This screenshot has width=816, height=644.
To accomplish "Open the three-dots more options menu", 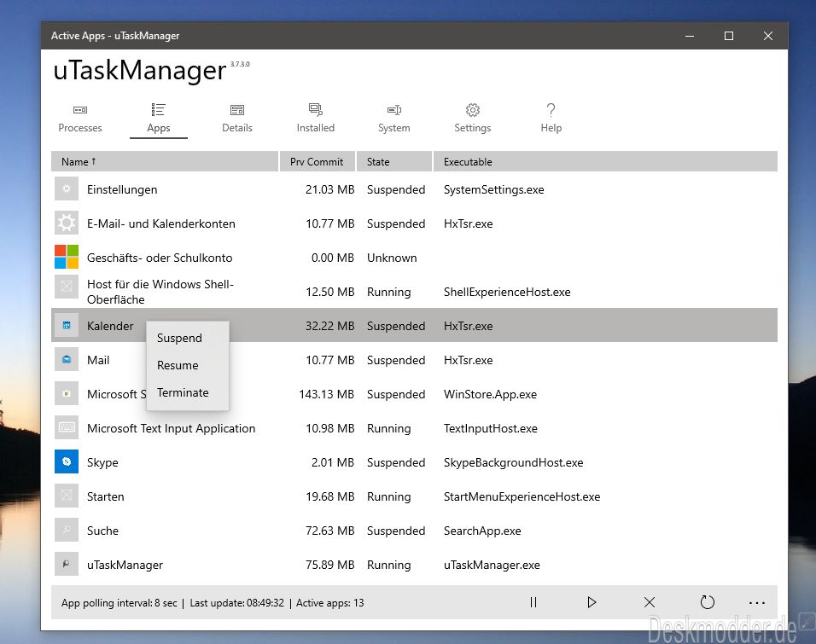I will (756, 603).
